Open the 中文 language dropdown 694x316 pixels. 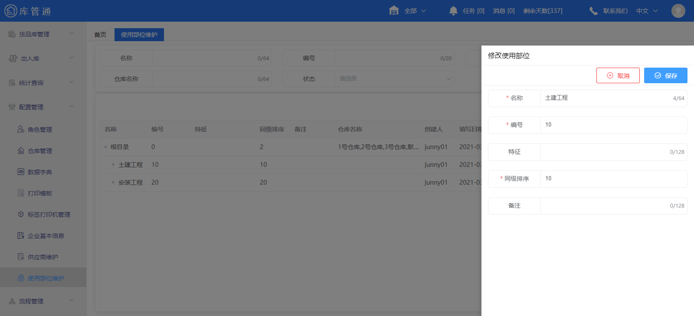(x=647, y=11)
